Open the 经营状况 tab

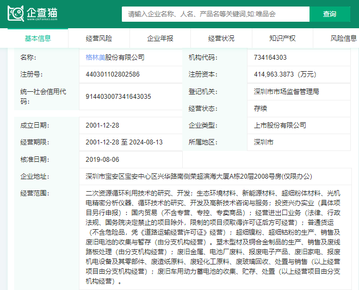221,39
